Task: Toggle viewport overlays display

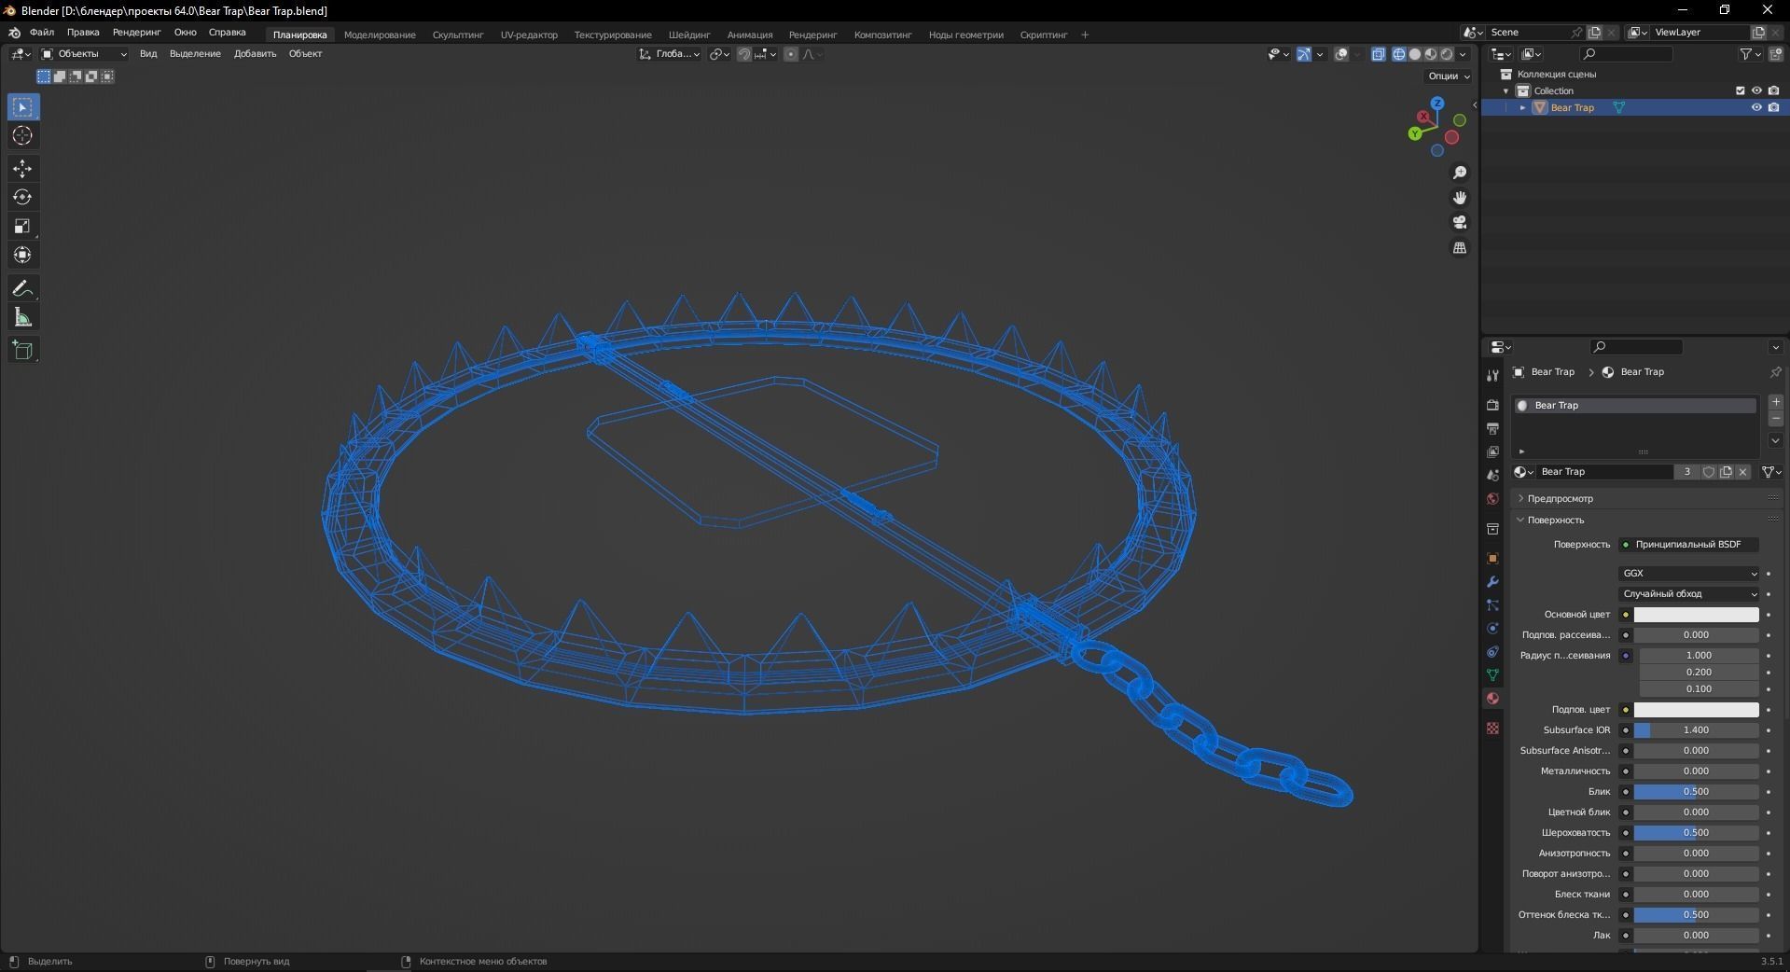Action: point(1341,54)
